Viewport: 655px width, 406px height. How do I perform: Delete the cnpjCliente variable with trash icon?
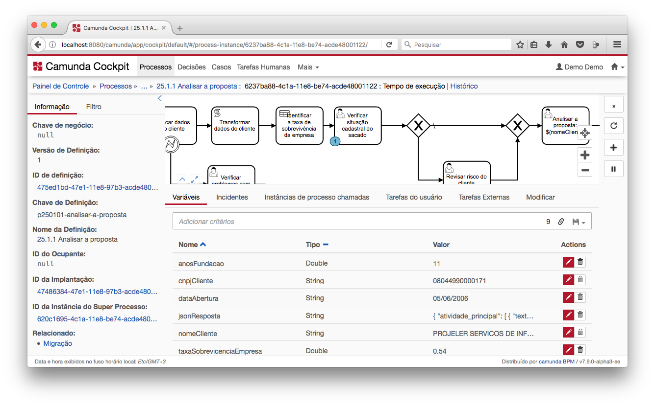click(x=580, y=280)
